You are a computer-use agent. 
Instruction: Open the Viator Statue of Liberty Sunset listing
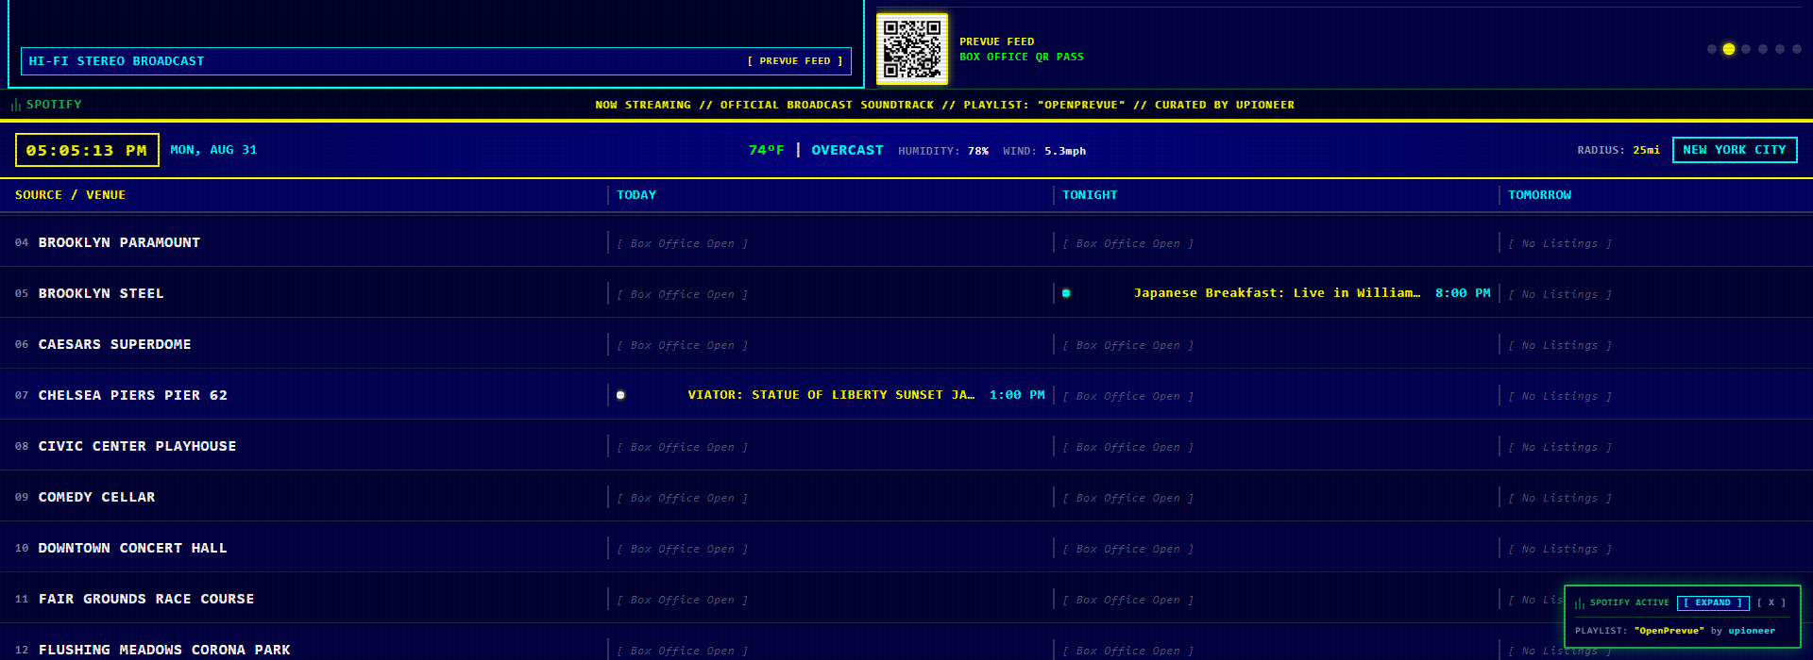(x=831, y=395)
